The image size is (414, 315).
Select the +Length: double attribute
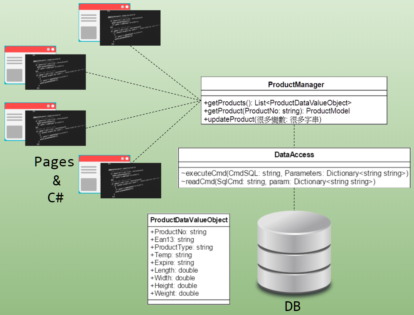[x=174, y=270]
